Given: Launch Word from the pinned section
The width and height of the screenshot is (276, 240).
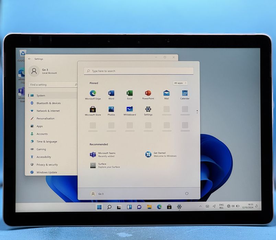Looking at the screenshot, I should pos(111,95).
